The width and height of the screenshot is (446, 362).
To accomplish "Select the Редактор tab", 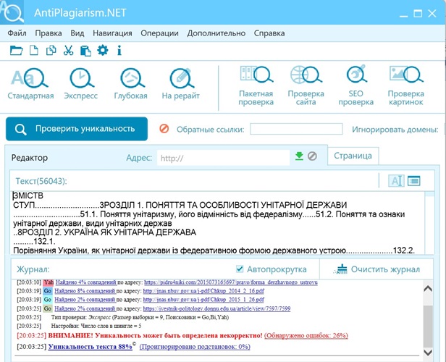I will tap(30, 158).
